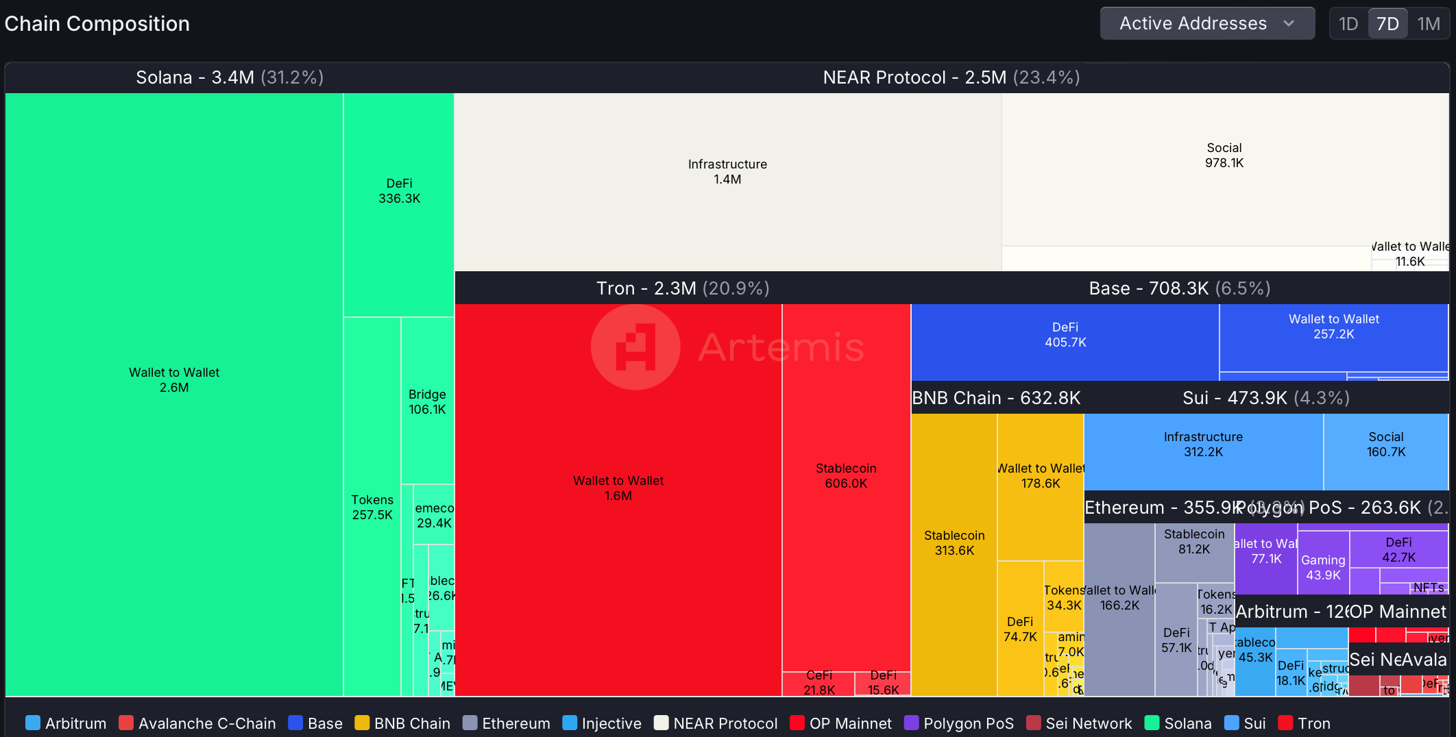1456x737 pixels.
Task: Click the Injective legend color square
Action: tap(569, 723)
